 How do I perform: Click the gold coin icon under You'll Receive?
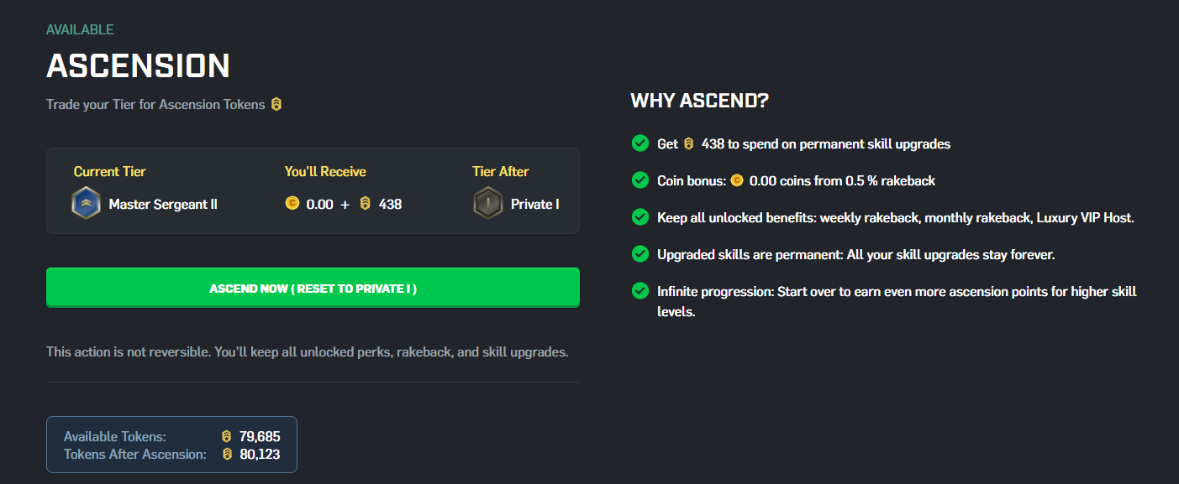pos(292,204)
